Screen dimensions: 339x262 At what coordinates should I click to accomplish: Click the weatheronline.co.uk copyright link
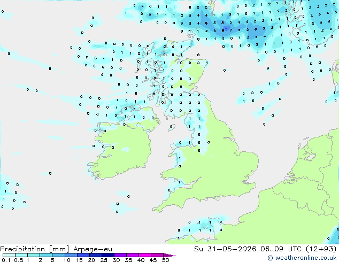[302, 258]
